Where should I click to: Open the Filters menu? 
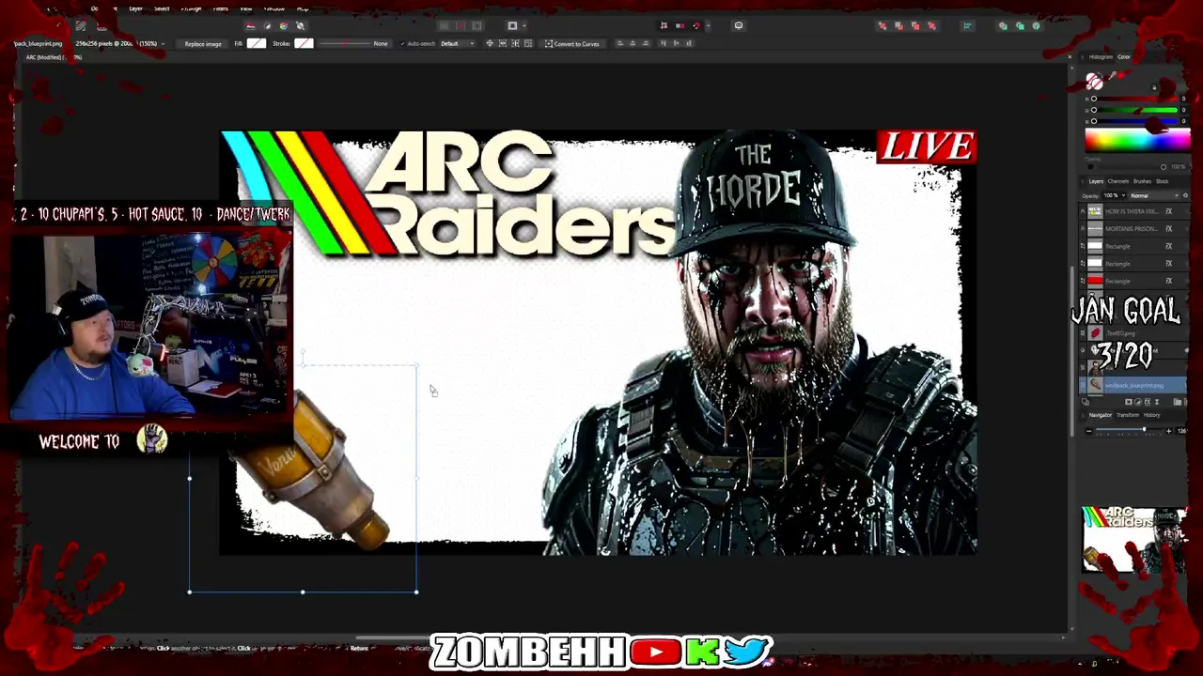pyautogui.click(x=221, y=8)
